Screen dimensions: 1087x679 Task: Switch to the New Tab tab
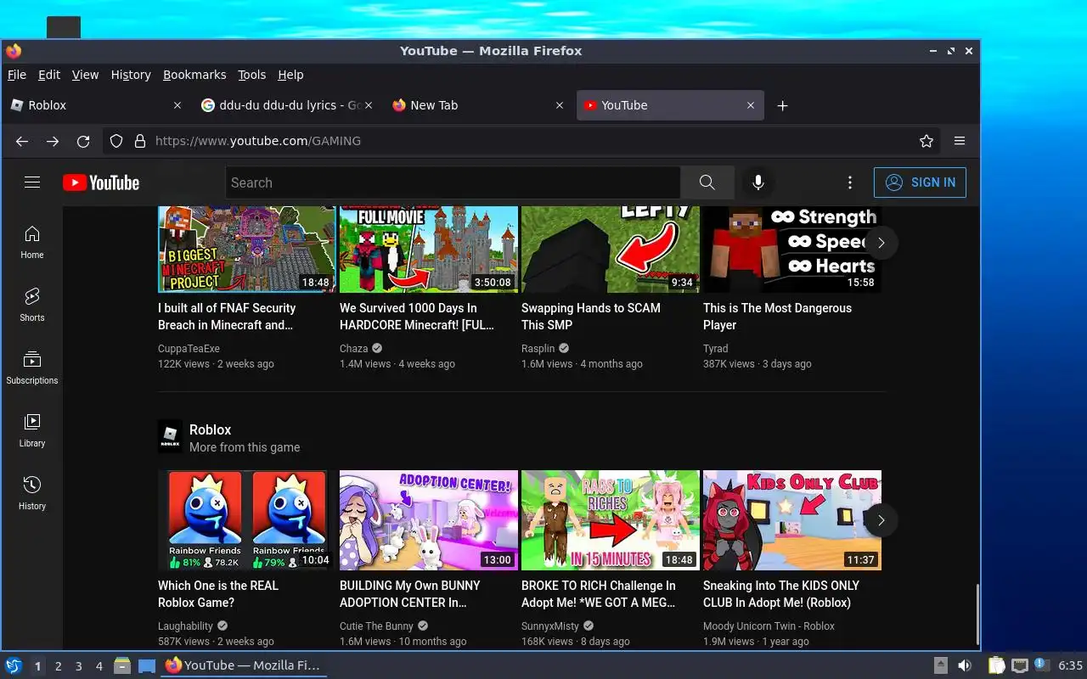coord(478,105)
